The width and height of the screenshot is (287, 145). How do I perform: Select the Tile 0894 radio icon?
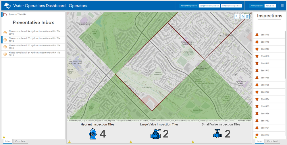pos(5,40)
